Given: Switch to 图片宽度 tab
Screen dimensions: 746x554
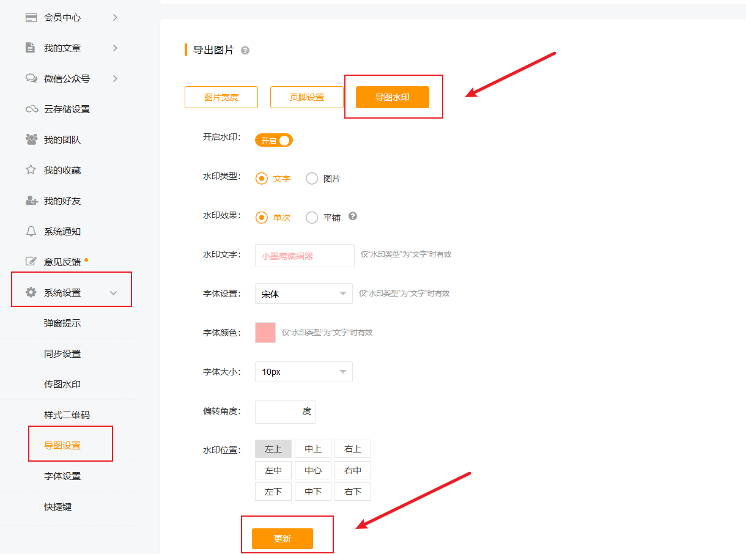Looking at the screenshot, I should [221, 97].
